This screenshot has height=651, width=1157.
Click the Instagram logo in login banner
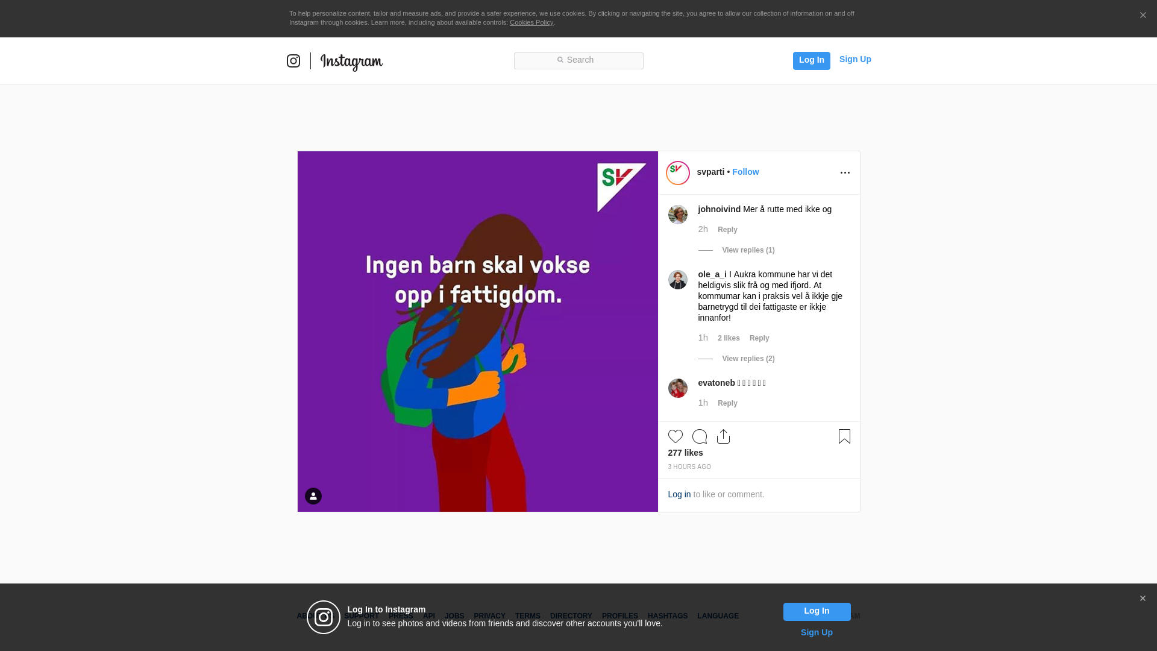point(324,617)
